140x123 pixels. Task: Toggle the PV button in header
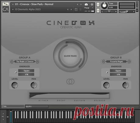click(x=137, y=11)
